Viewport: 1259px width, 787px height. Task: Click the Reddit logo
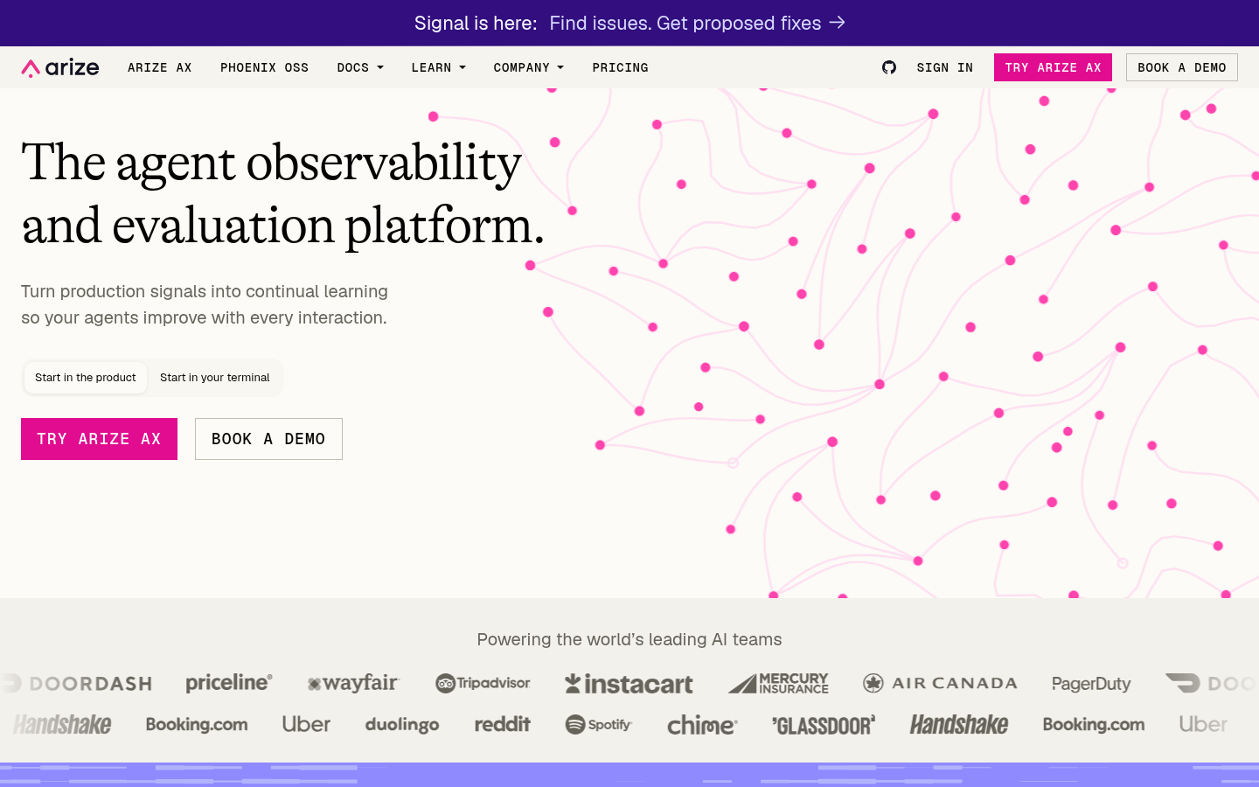coord(503,724)
